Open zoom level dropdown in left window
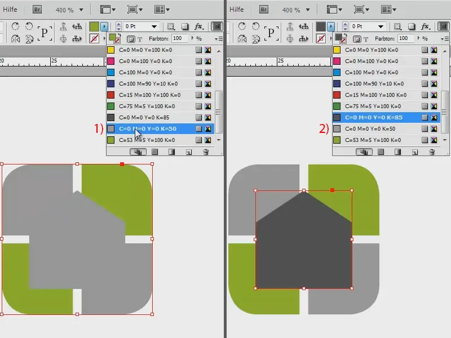Screen dimensions: 451x338 pyautogui.click(x=81, y=10)
